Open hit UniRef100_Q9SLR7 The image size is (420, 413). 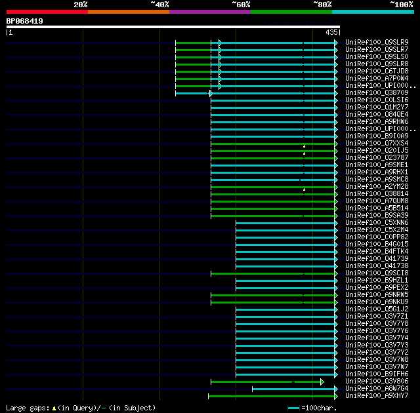pyautogui.click(x=377, y=49)
